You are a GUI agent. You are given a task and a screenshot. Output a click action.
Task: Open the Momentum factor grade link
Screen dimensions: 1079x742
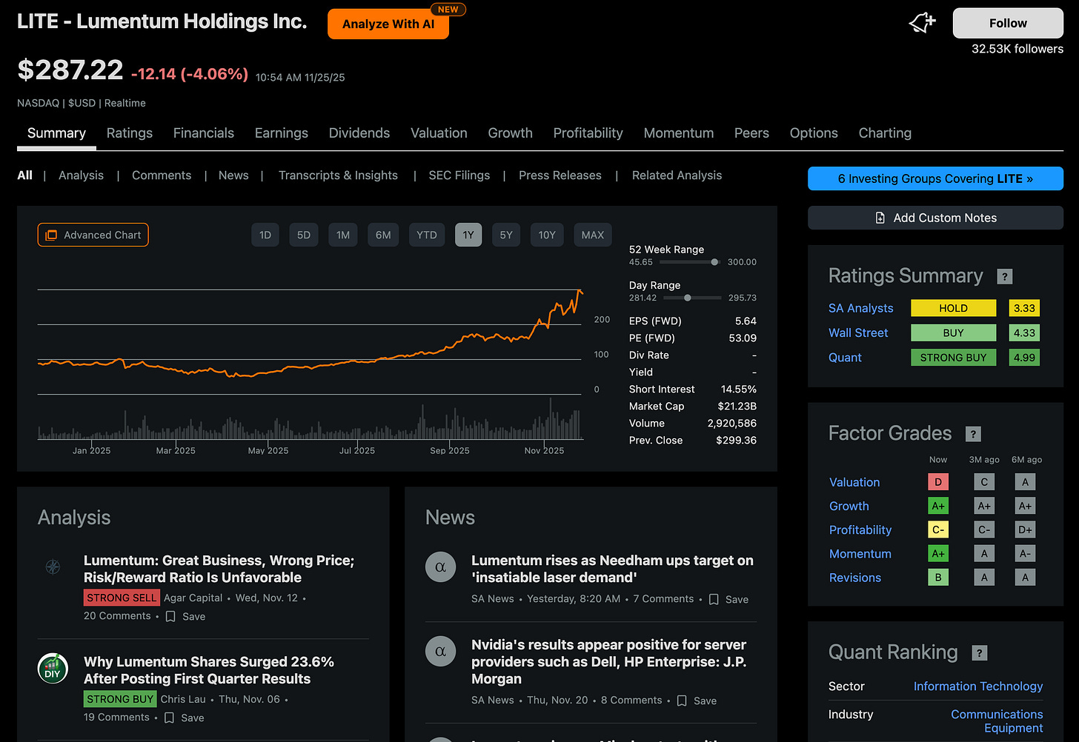click(860, 554)
